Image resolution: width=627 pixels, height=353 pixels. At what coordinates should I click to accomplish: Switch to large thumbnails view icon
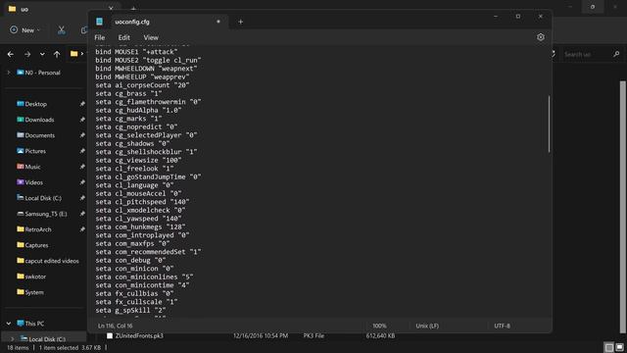point(619,347)
